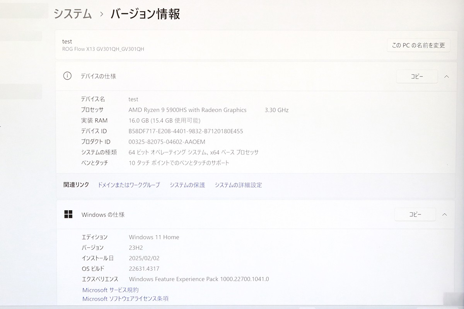Click the デバイス ID value B58DF717-E208
Viewport: 464px width, 309px height.
tap(186, 131)
